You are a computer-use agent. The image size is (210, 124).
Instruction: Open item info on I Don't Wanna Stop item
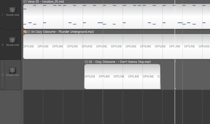click(86, 62)
